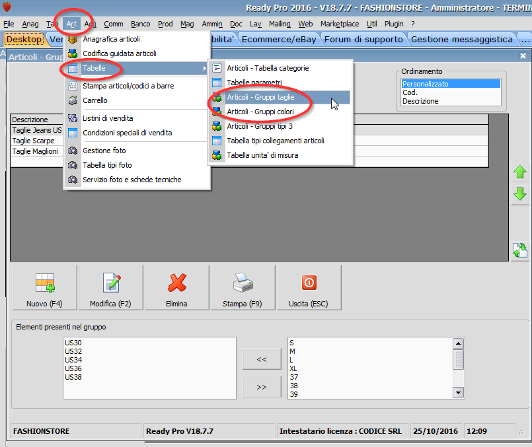This screenshot has width=532, height=447.
Task: Select the Taglie Jeans US row
Action: (x=37, y=130)
